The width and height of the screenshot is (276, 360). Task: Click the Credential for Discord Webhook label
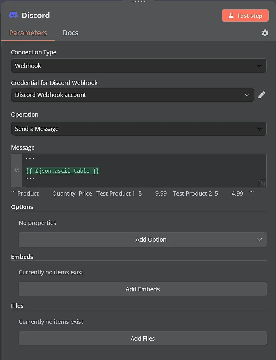coord(54,83)
